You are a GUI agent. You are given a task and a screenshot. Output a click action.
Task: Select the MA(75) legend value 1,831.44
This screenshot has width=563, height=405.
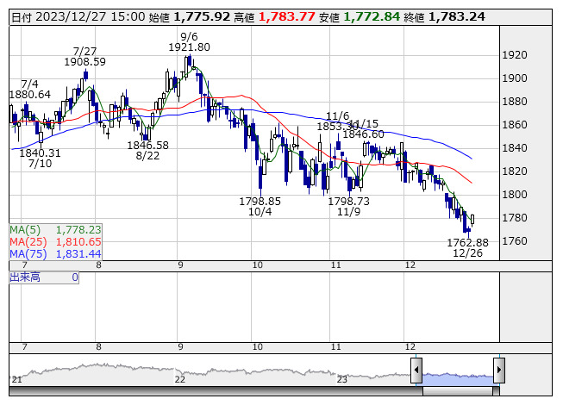78,254
